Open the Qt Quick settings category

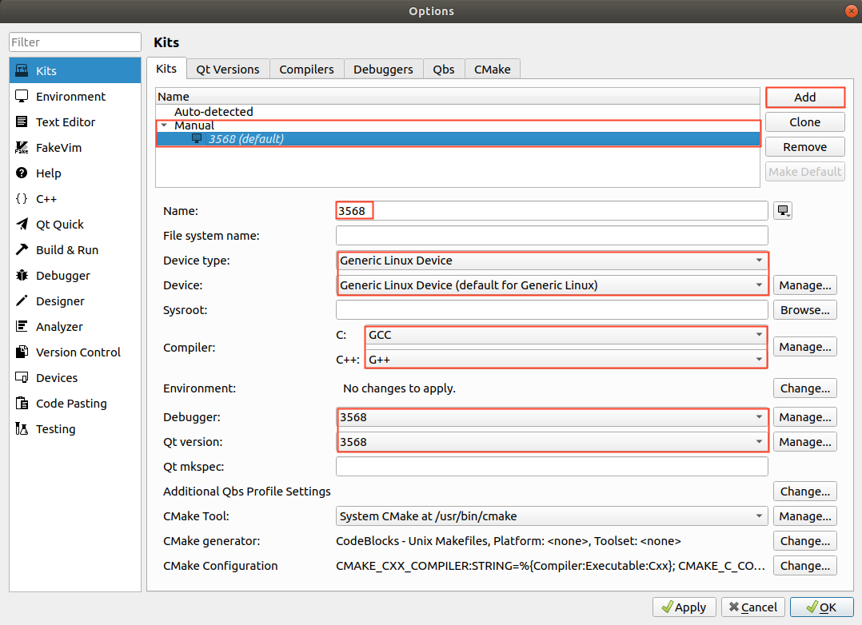(59, 225)
